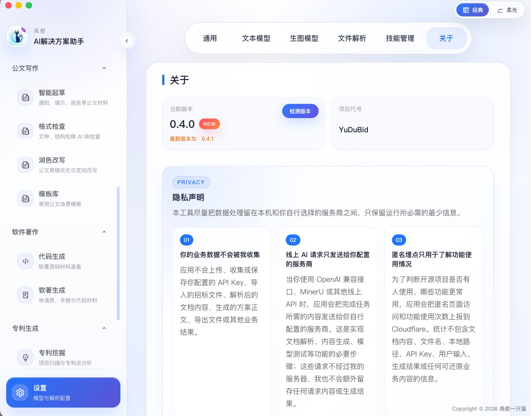
Task: Click the cat app logo icon
Action: coord(17,36)
